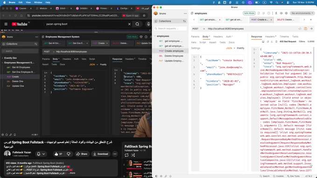This screenshot has width=317, height=178.
Task: Open the Auth tab in Bruno
Action: tap(229, 37)
